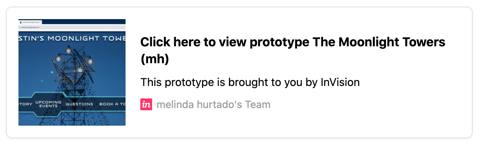Viewport: 480px width, 147px height.
Task: Click Book a Tour in thumbnail navigation
Action: click(x=112, y=104)
